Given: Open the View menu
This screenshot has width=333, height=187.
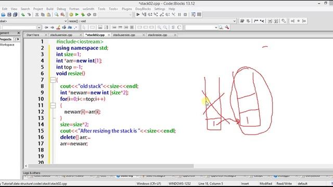Looking at the screenshot, I should point(14,9).
